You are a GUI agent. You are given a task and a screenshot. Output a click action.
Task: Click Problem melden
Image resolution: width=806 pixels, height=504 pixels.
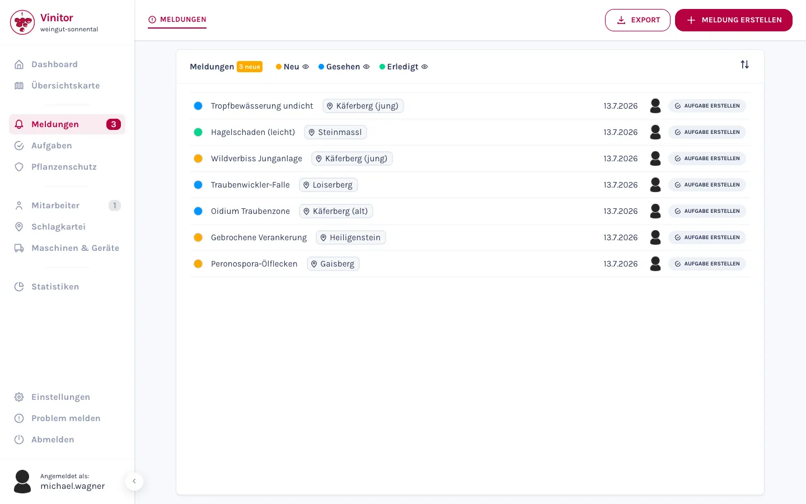67,418
